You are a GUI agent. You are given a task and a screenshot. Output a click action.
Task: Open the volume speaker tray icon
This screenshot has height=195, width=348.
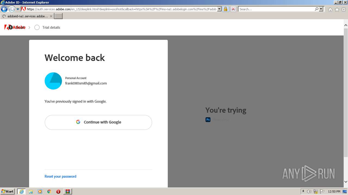coord(309,191)
